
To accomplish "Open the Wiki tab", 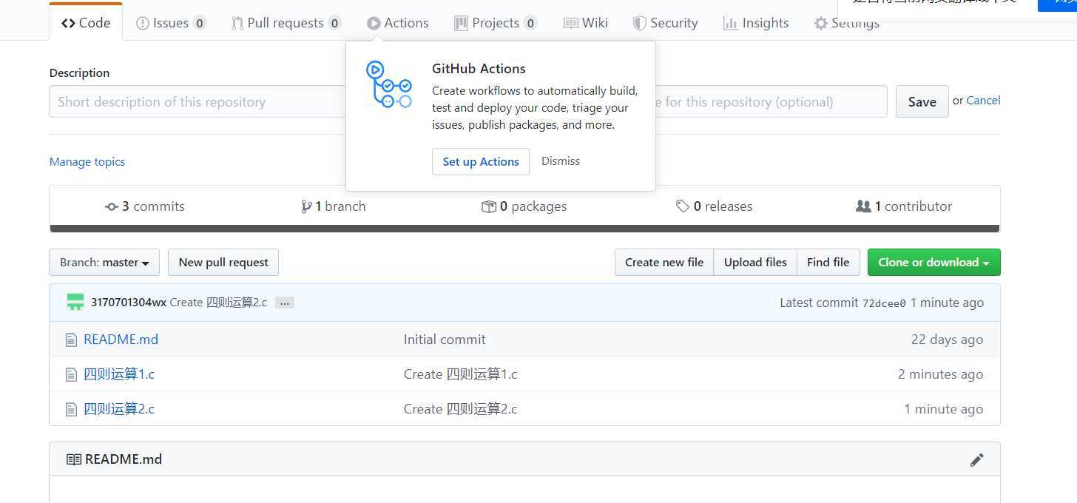I will pos(585,23).
